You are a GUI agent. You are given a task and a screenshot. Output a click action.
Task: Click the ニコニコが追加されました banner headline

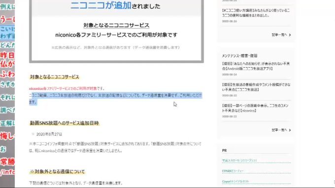(115, 5)
